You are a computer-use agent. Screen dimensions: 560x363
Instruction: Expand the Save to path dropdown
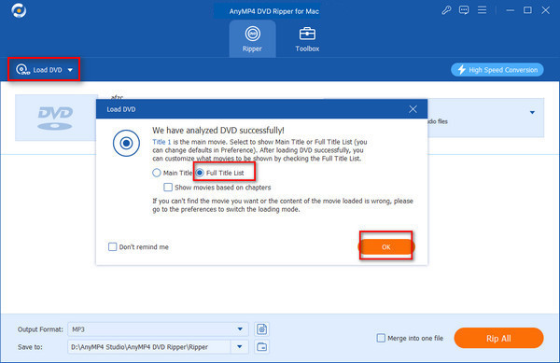point(240,346)
